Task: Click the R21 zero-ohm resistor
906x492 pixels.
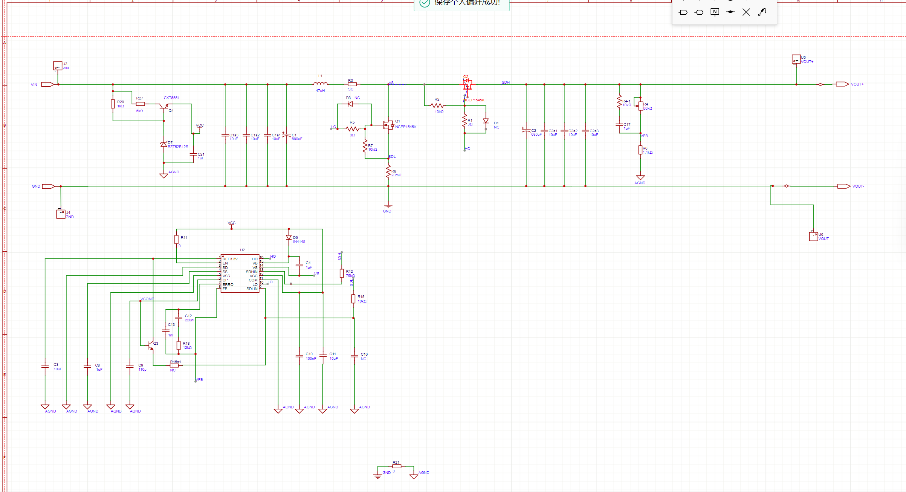Action: click(396, 466)
